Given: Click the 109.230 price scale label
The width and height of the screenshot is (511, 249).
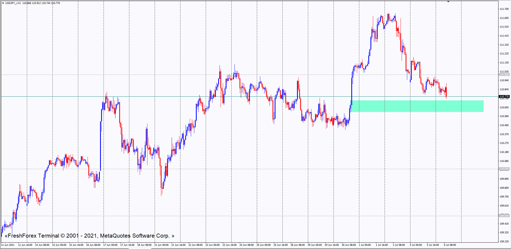Looking at the screenshot, I should click(504, 242).
